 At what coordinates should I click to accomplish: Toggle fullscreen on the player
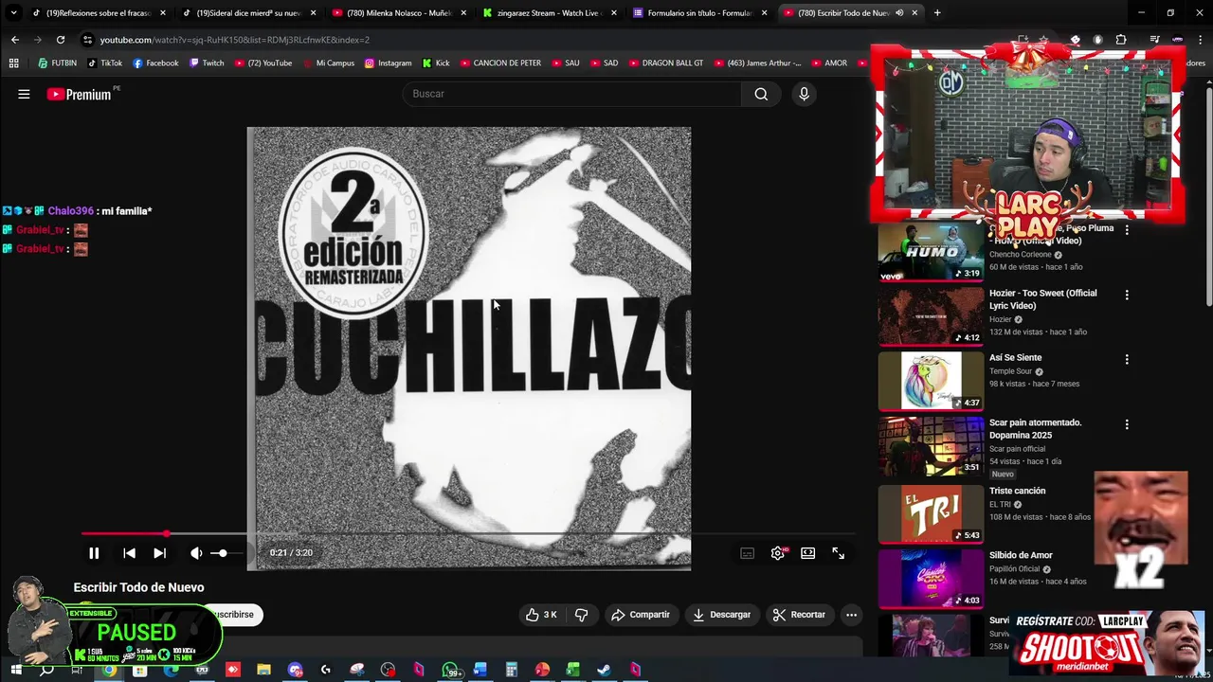pos(838,553)
